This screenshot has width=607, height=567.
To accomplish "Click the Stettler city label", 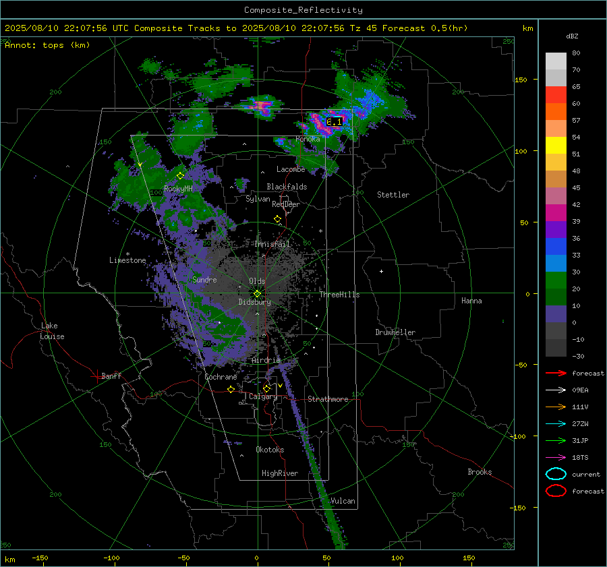I will (x=393, y=195).
